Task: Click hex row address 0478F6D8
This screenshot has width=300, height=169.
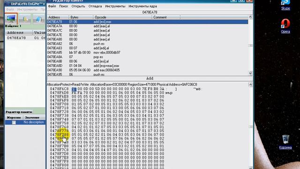Action: coord(59,93)
